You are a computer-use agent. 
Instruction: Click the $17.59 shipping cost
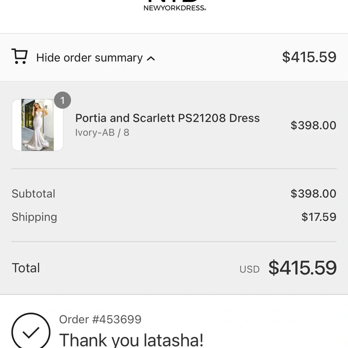pos(319,217)
